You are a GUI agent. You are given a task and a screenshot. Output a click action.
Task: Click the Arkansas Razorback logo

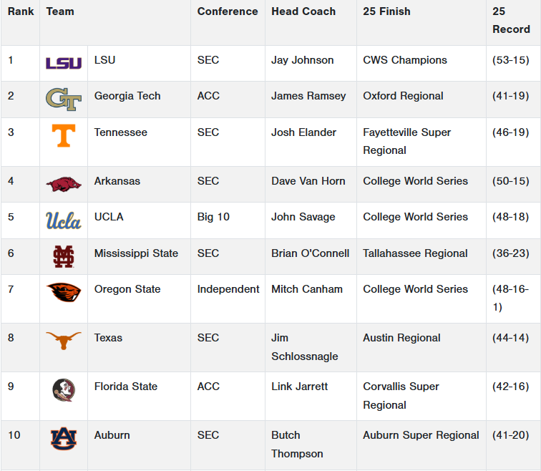(64, 184)
